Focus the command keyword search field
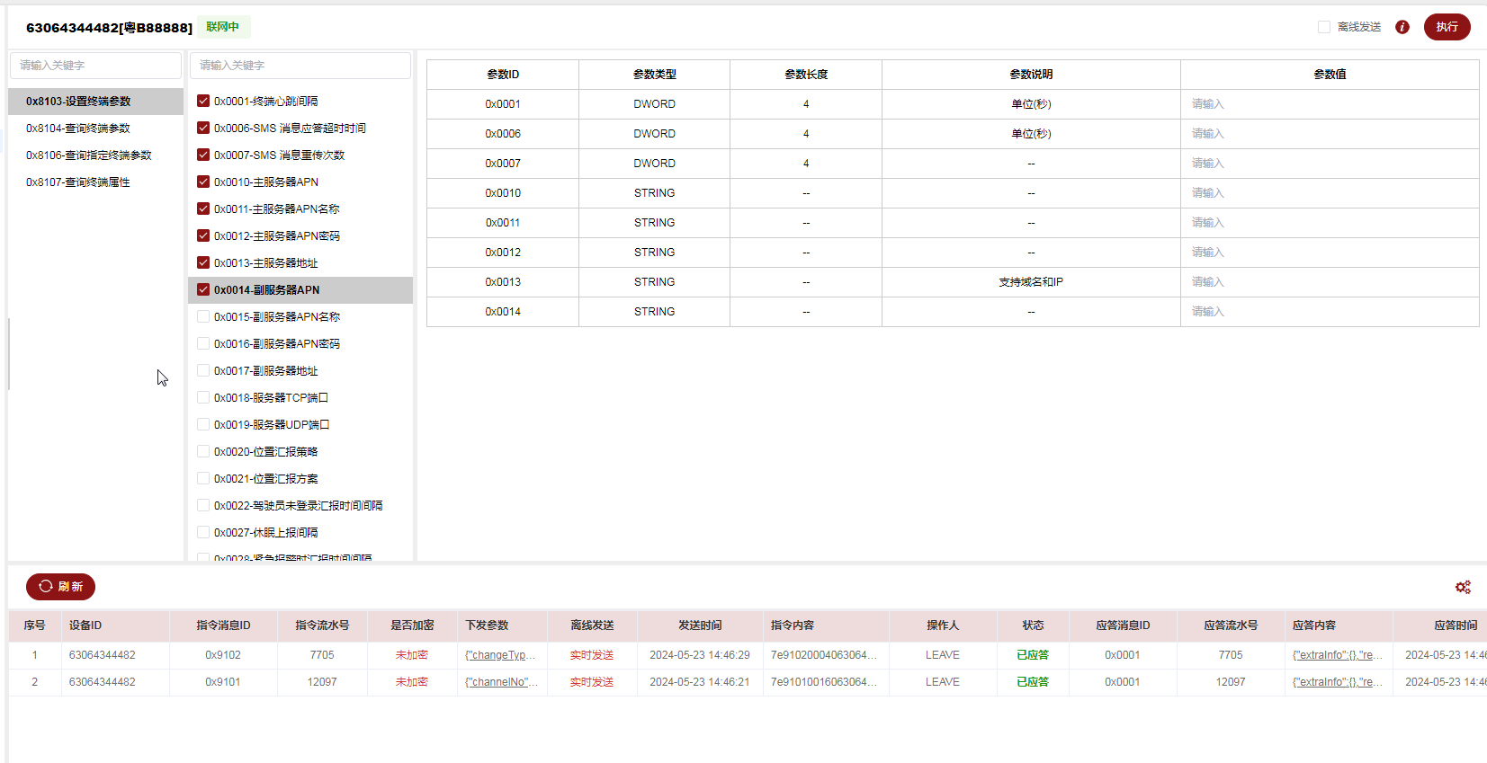 pos(95,66)
